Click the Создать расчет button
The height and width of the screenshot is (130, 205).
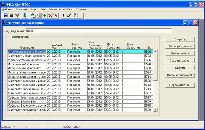(180, 60)
